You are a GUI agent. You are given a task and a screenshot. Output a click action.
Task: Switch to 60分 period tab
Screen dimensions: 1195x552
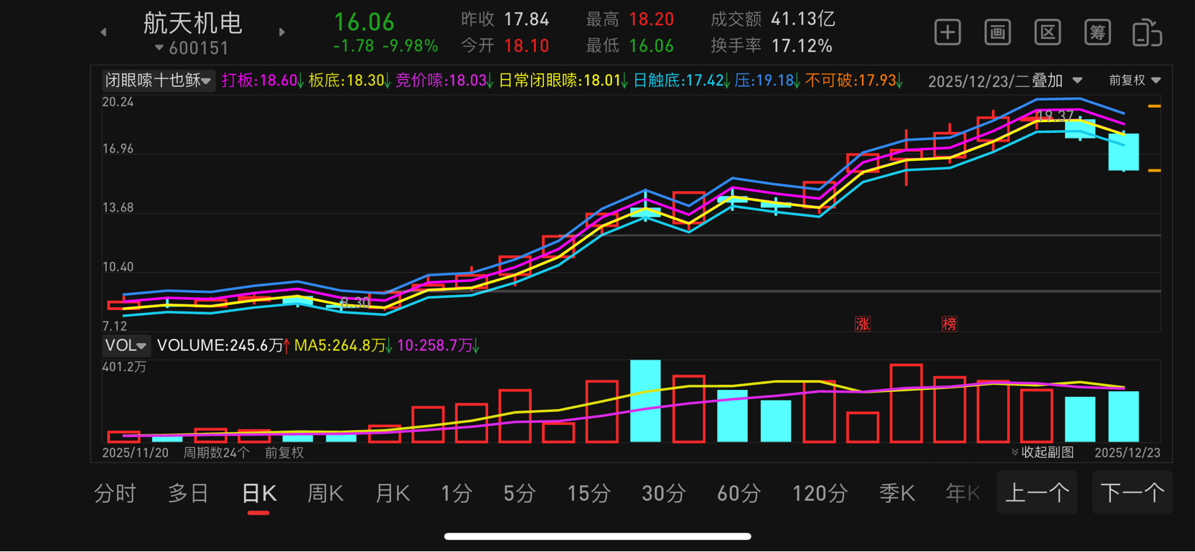739,493
